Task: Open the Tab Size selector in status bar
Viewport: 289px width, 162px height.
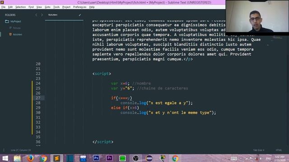Action: click(x=259, y=150)
